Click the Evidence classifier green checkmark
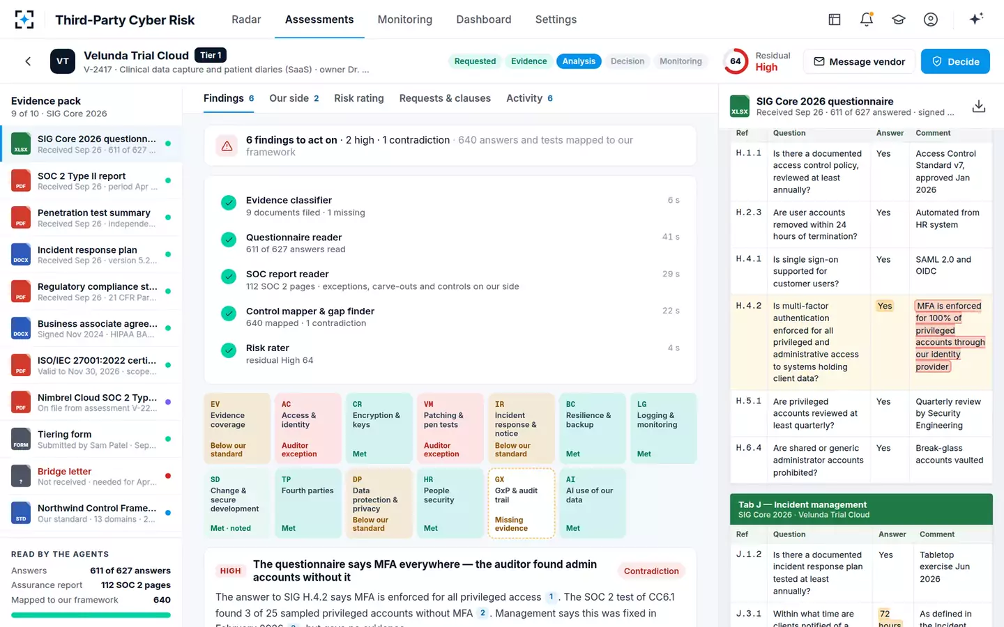The image size is (1004, 627). click(229, 203)
